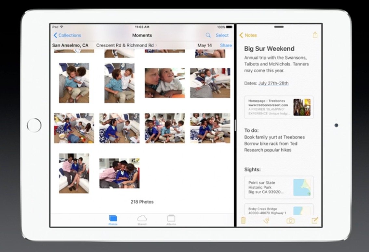Tap the iPad home button
The height and width of the screenshot is (252, 369).
coord(34,125)
